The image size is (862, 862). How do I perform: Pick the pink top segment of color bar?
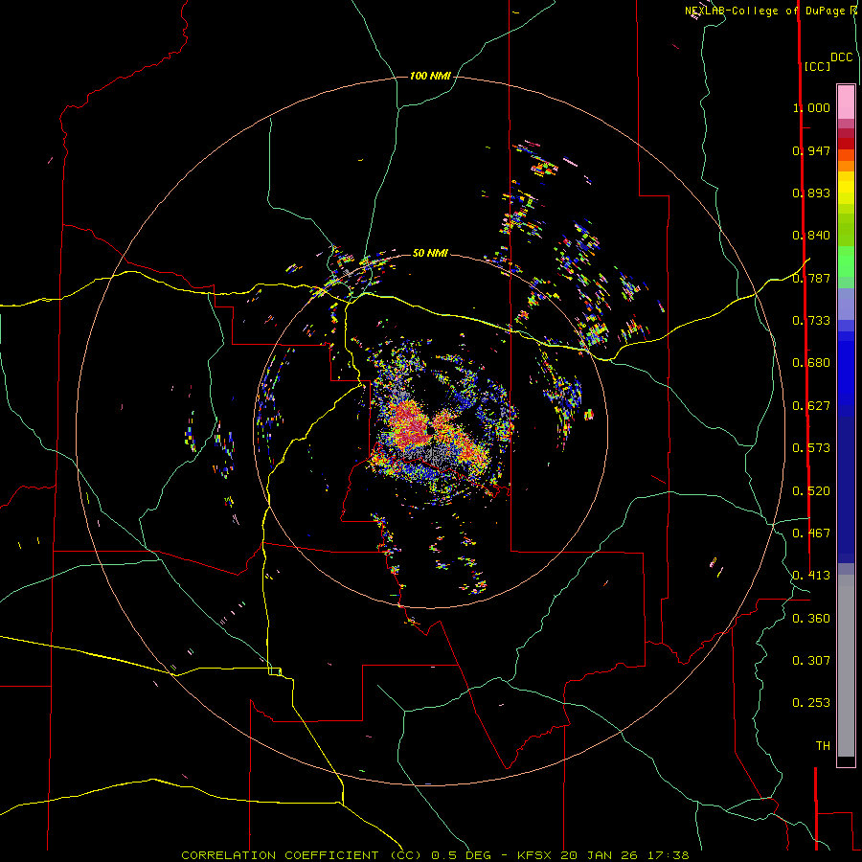click(846, 102)
